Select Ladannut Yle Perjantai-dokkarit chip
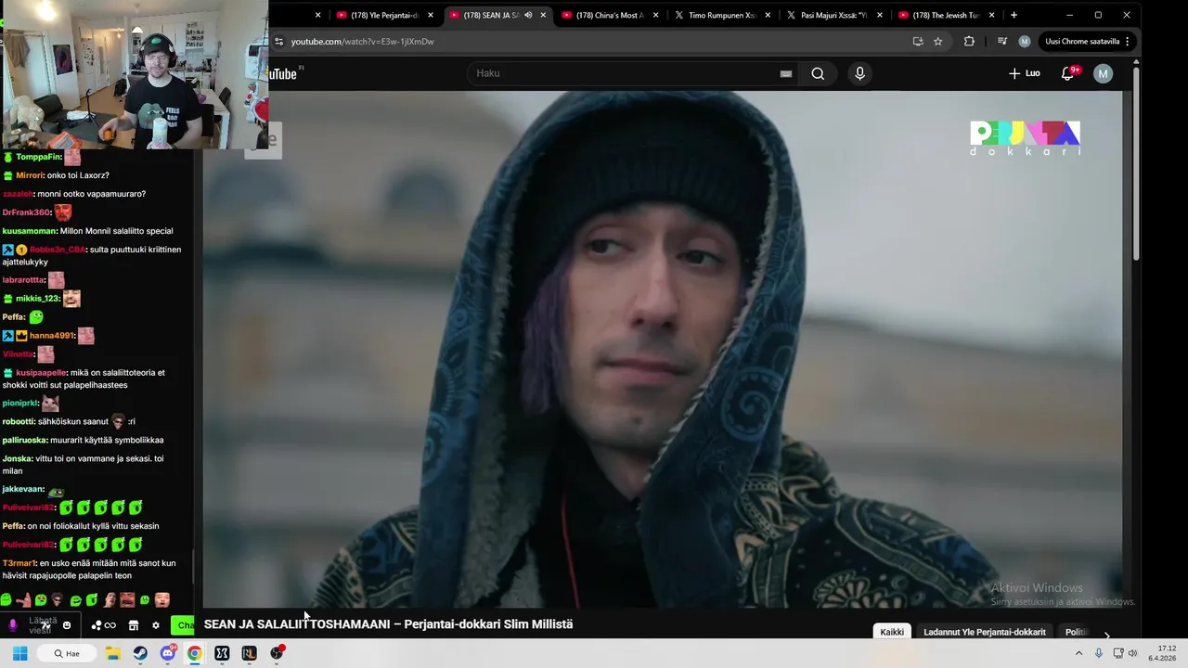Image resolution: width=1188 pixels, height=668 pixels. tap(985, 632)
